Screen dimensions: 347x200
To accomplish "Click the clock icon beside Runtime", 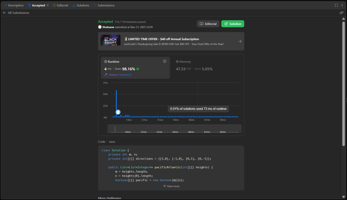I will pyautogui.click(x=106, y=62).
